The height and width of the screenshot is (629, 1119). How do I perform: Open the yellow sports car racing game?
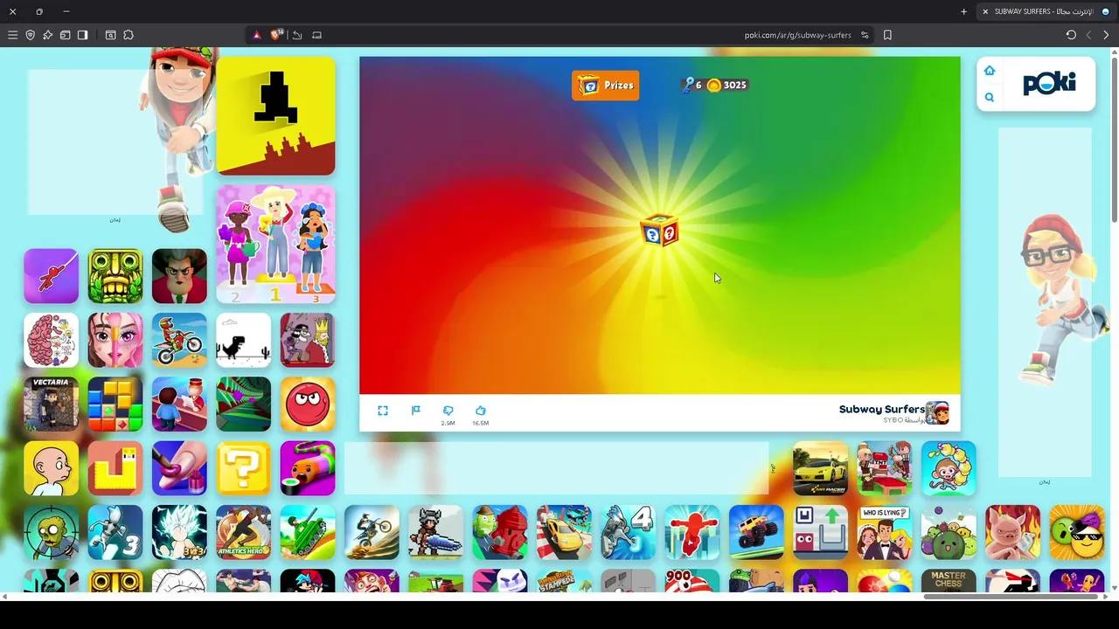(820, 468)
